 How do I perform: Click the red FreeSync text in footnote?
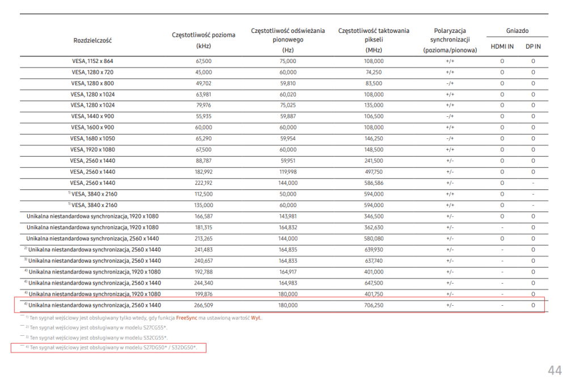pyautogui.click(x=186, y=318)
